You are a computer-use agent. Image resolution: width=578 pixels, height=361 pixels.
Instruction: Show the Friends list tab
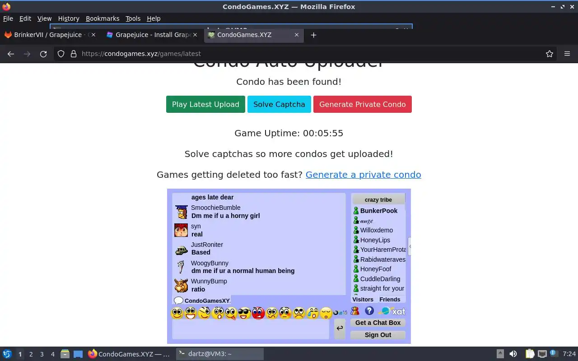point(390,299)
